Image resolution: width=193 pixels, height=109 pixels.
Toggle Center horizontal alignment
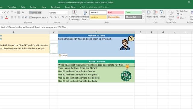coord(15,18)
